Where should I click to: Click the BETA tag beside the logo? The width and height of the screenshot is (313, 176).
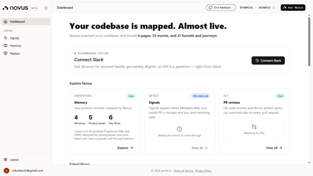[x=34, y=8]
